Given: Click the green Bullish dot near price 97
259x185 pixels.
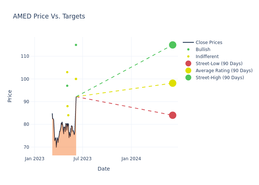Looking at the screenshot, I should 67,86.
